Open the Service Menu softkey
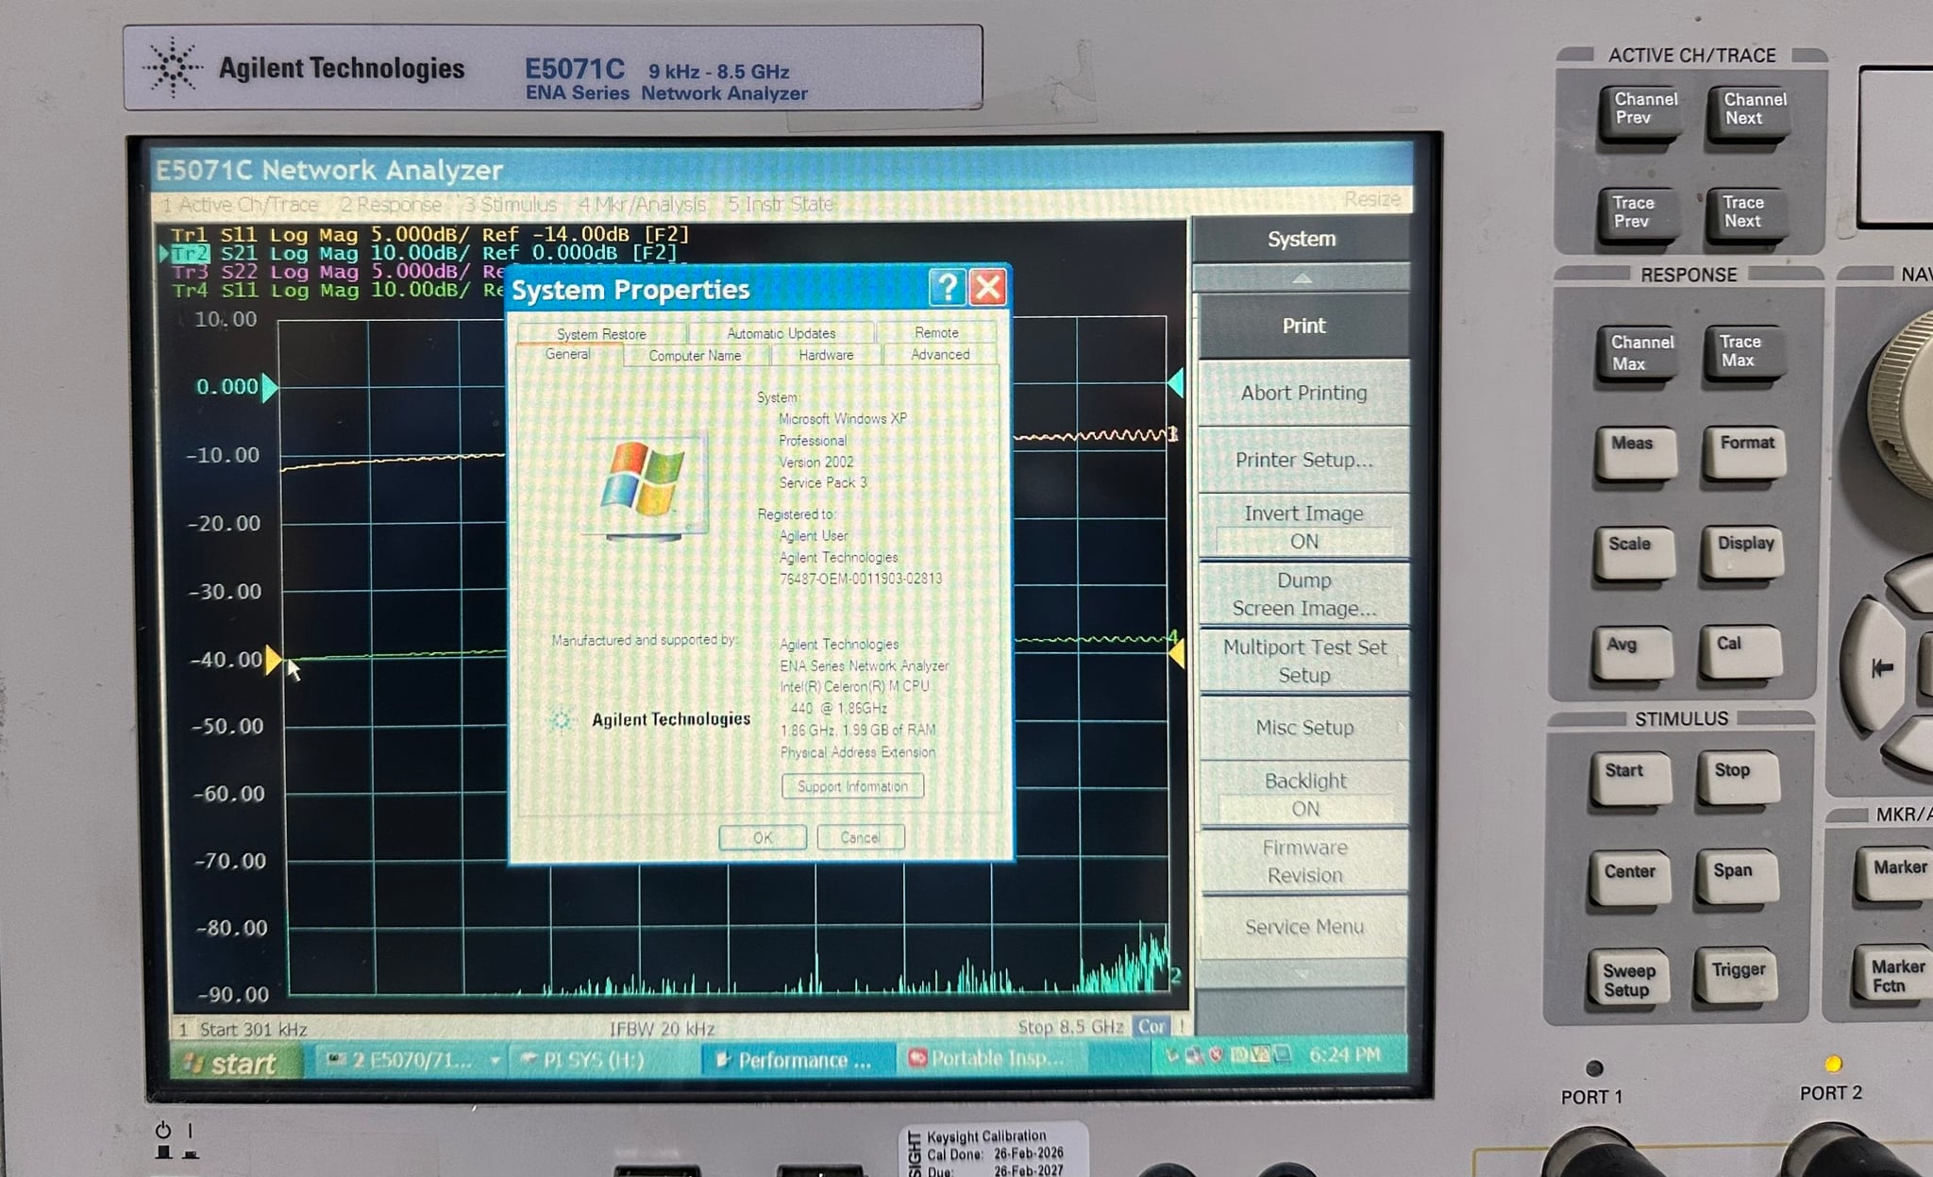The height and width of the screenshot is (1177, 1933). (x=1304, y=927)
